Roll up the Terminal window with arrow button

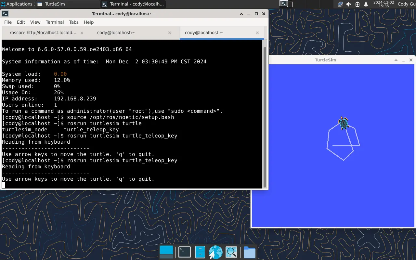point(241,14)
